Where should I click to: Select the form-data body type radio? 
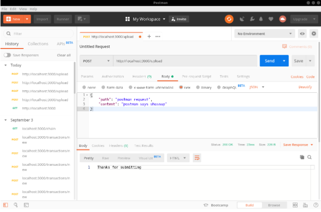click(103, 87)
